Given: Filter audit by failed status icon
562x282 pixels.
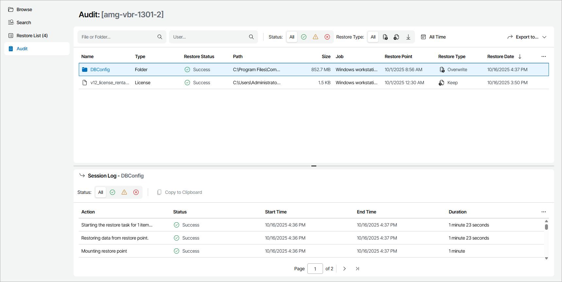Looking at the screenshot, I should point(327,37).
